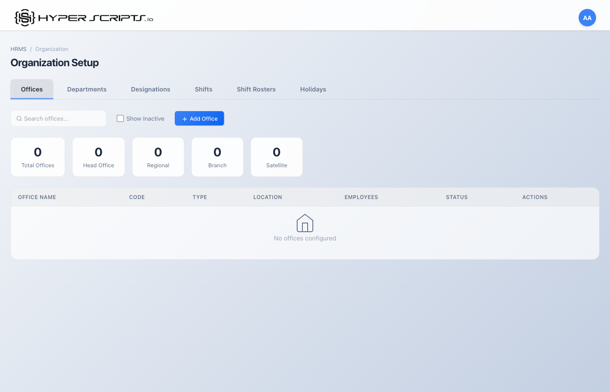The height and width of the screenshot is (392, 610).
Task: Open the AA user avatar menu
Action: pyautogui.click(x=587, y=17)
